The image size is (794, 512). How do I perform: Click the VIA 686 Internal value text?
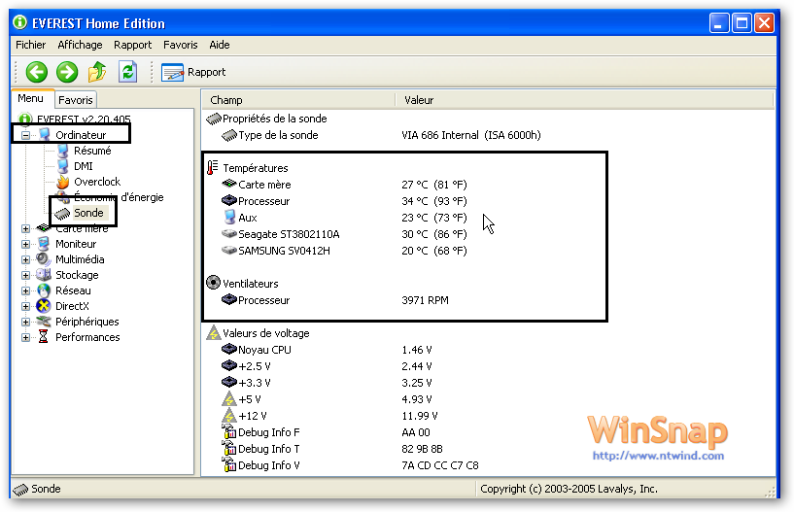[x=471, y=135]
